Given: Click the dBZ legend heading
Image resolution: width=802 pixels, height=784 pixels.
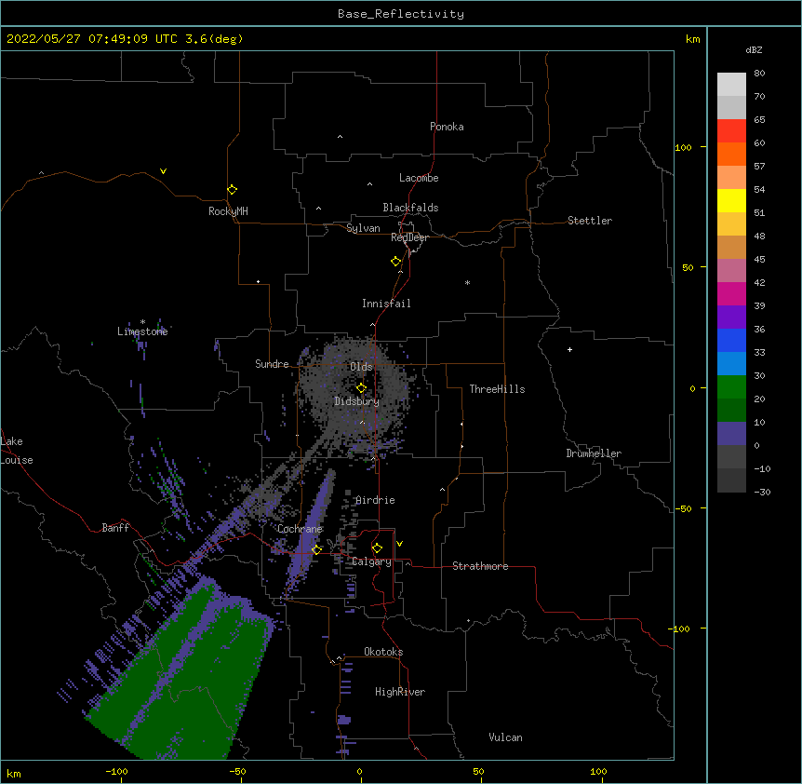Looking at the screenshot, I should (754, 49).
